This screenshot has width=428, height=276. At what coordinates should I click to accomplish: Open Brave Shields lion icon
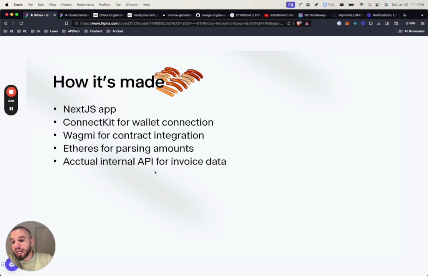pyautogui.click(x=299, y=23)
